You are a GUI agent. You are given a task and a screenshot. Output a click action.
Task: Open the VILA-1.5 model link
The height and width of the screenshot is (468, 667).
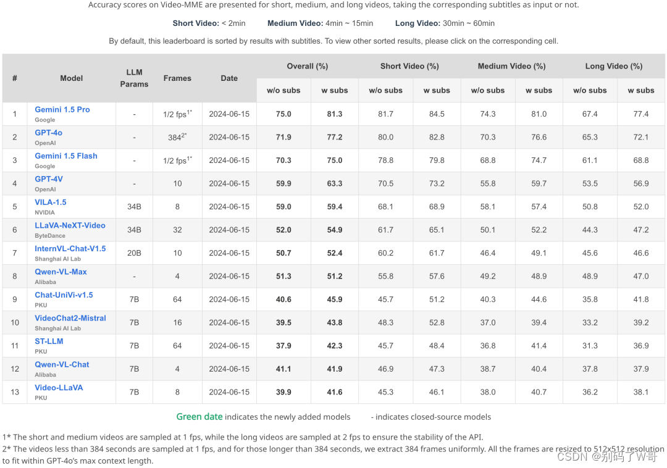tap(51, 202)
